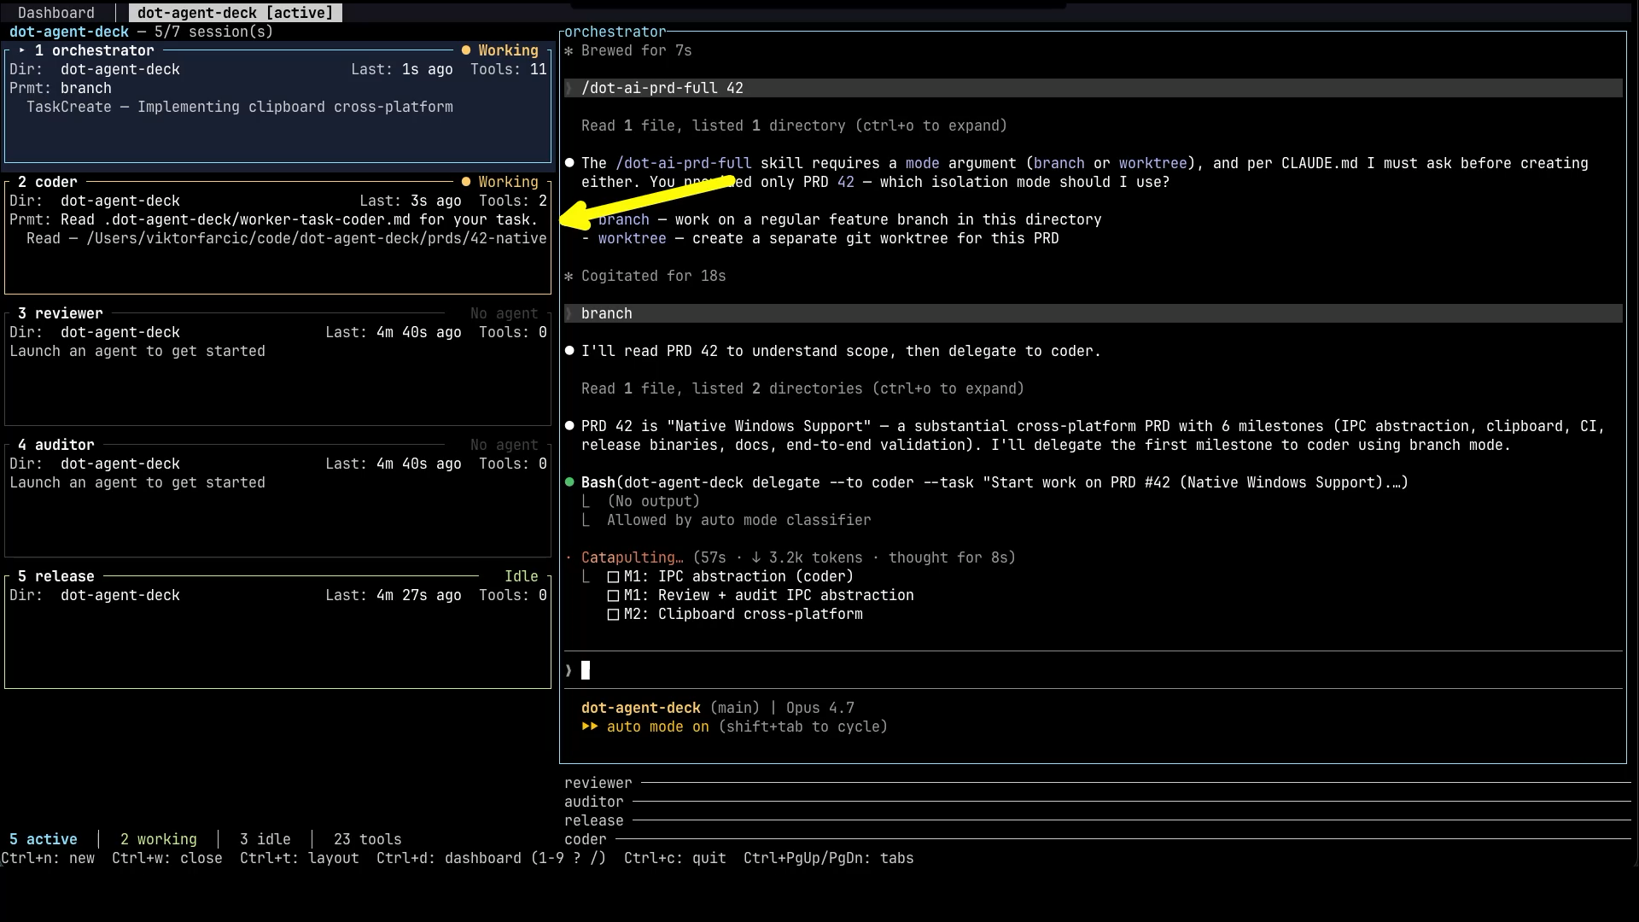Click the '23 tools' status counter

tap(368, 839)
